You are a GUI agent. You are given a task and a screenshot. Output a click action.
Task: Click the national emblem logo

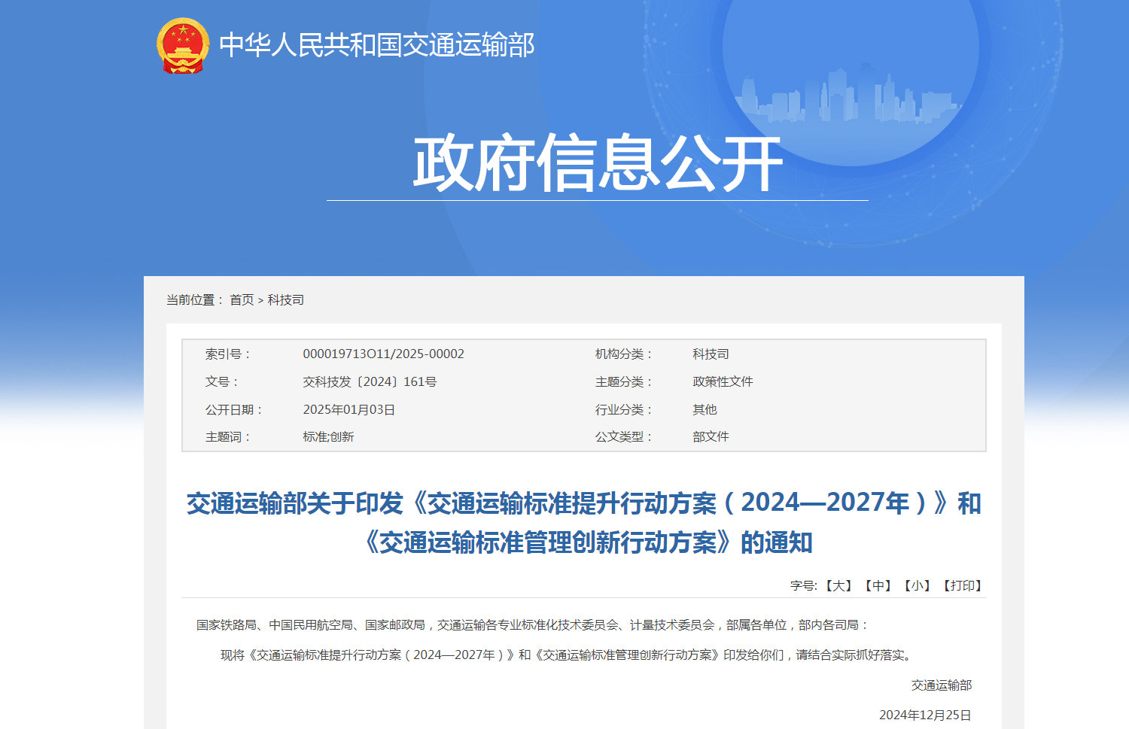182,45
